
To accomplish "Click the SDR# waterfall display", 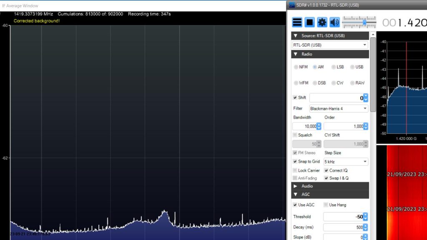I will point(407,192).
